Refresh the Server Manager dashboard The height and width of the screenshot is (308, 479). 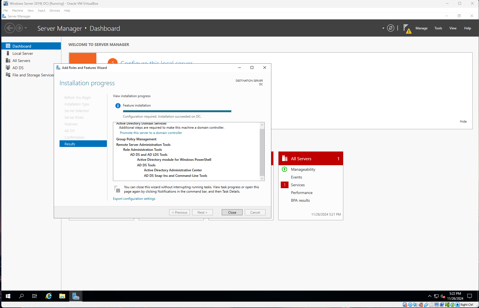tap(390, 28)
